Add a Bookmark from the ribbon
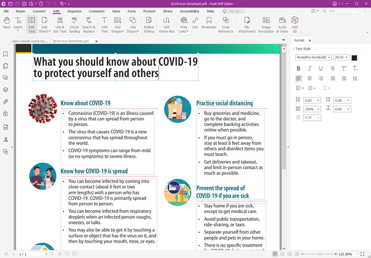Viewport: 371px width, 258px height. point(209,23)
